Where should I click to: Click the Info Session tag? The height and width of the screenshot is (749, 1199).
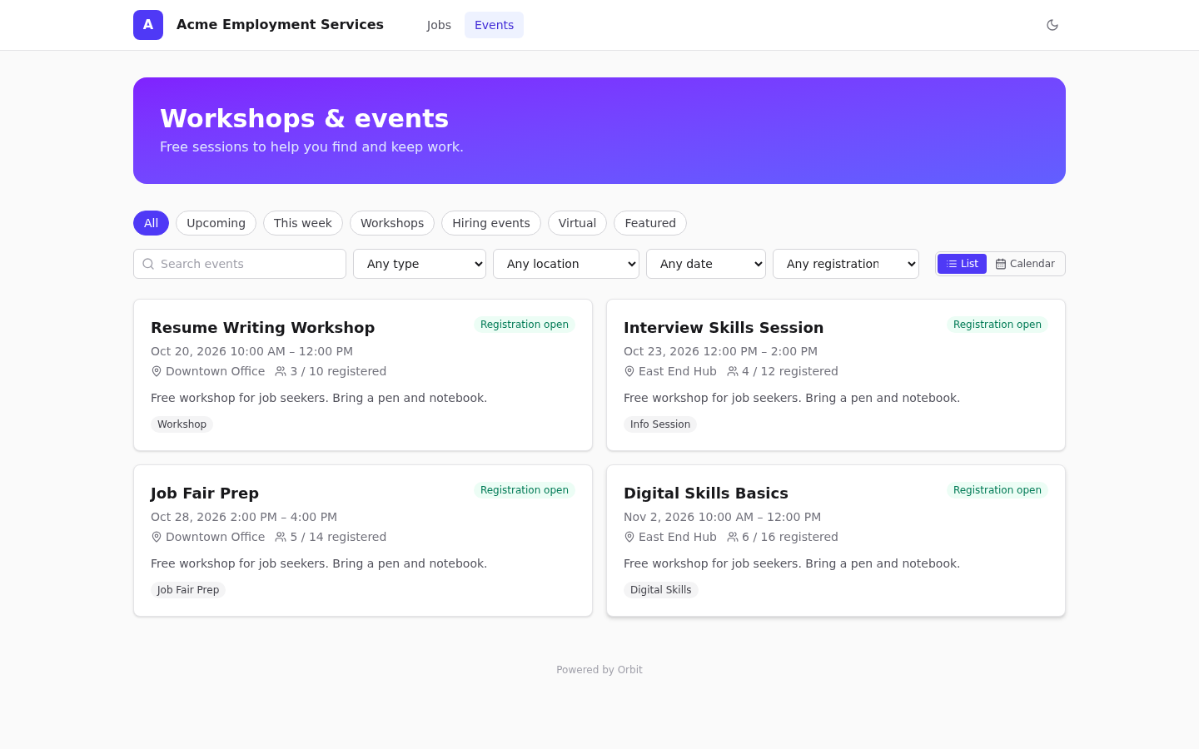click(x=660, y=424)
